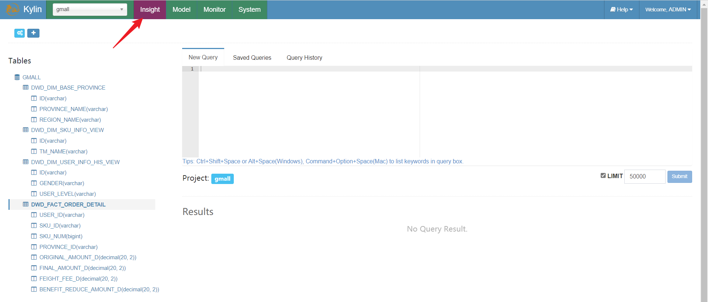Click the column icon beside PROVINCE_ID(varchar)

[x=34, y=247]
